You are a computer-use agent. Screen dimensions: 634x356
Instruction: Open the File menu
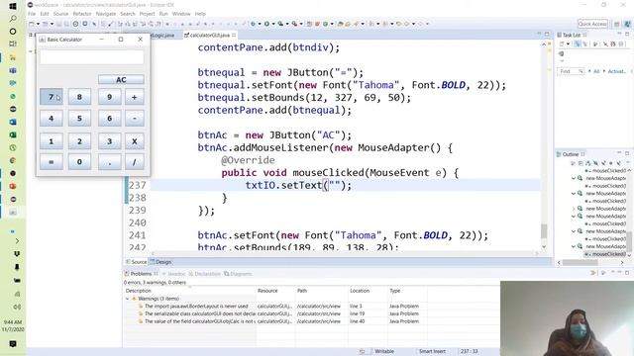click(x=32, y=14)
